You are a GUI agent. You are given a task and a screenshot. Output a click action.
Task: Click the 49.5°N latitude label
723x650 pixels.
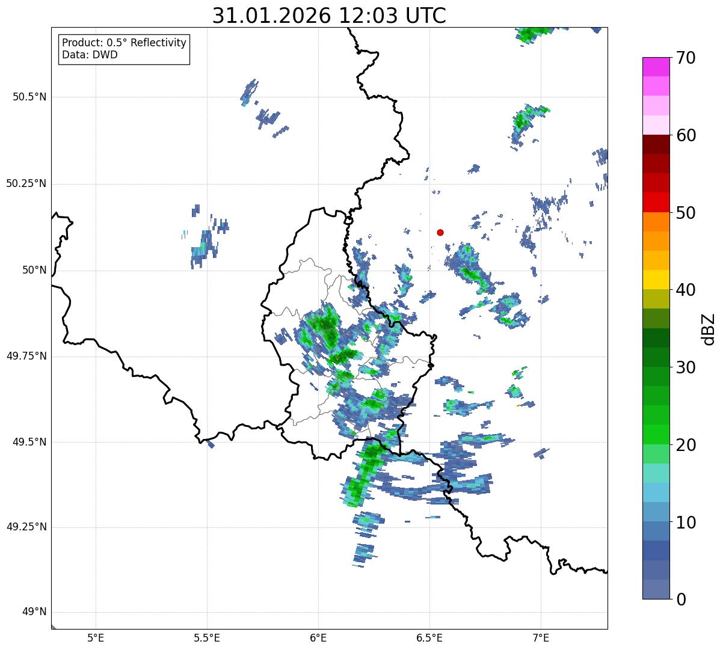click(x=30, y=443)
